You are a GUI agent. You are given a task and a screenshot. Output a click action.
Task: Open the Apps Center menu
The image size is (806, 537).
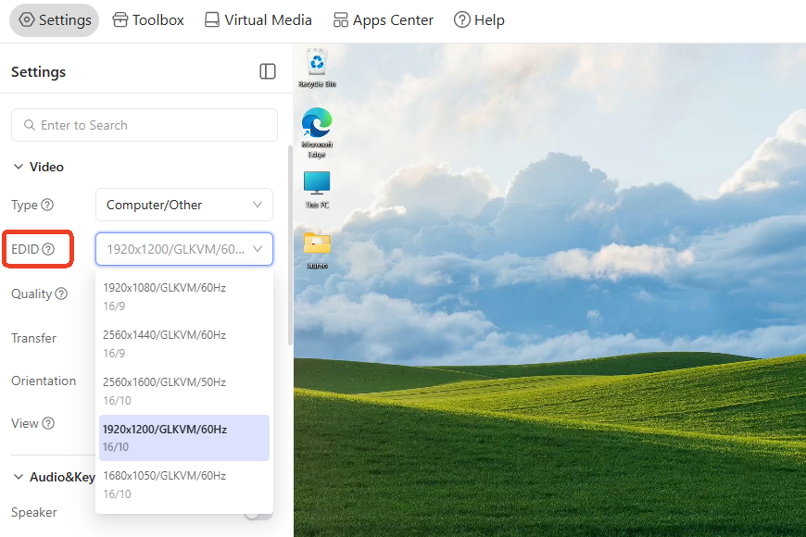383,20
